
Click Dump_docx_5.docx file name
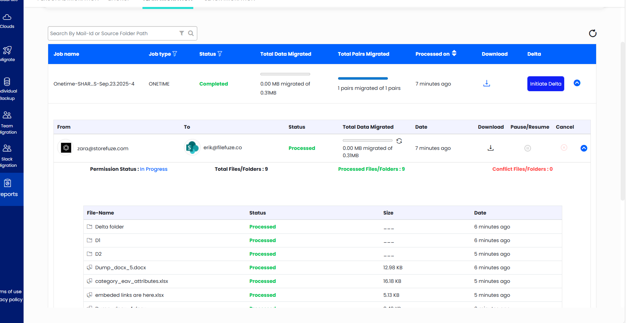tap(121, 267)
